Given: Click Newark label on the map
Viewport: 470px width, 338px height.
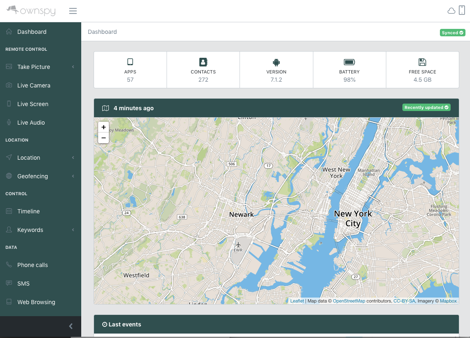Looking at the screenshot, I should click(241, 214).
